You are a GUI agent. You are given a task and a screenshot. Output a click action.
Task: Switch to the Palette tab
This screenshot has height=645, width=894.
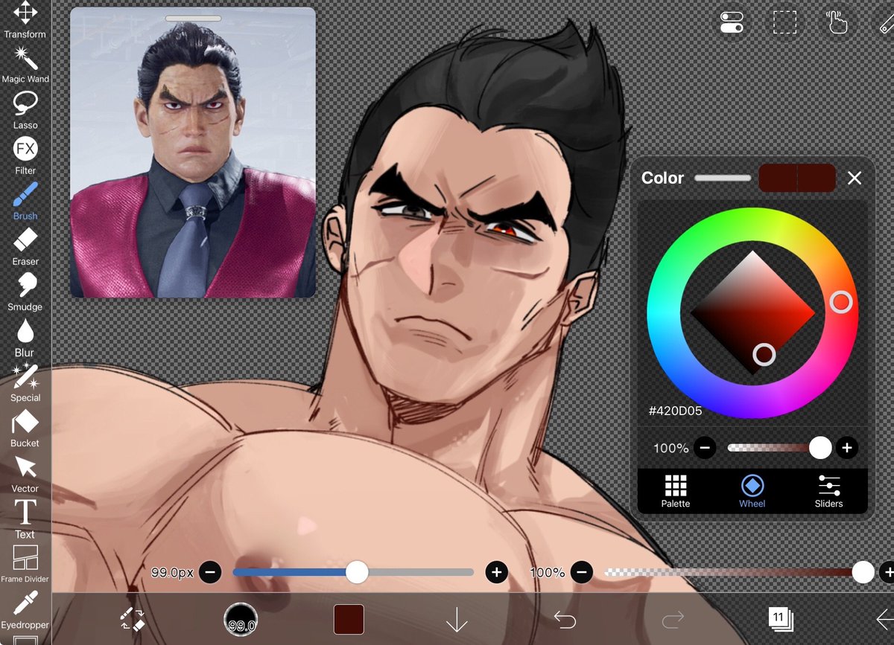tap(676, 491)
